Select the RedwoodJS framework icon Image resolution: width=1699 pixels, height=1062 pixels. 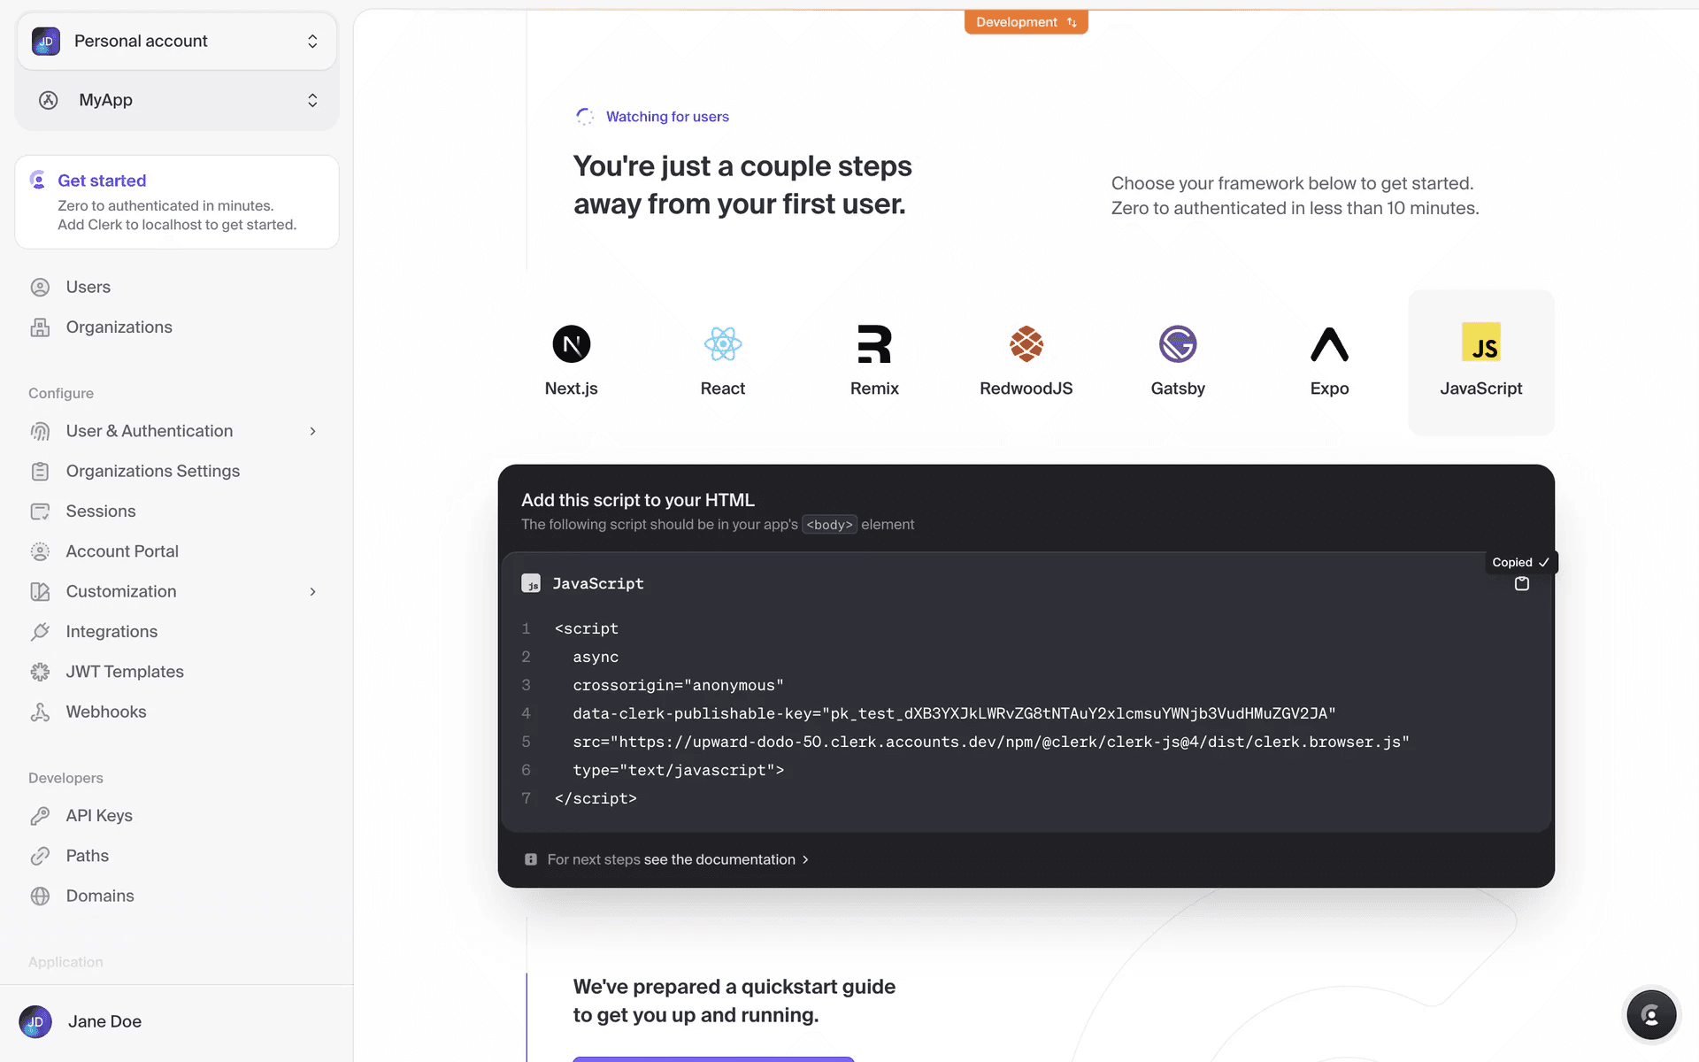[1026, 344]
